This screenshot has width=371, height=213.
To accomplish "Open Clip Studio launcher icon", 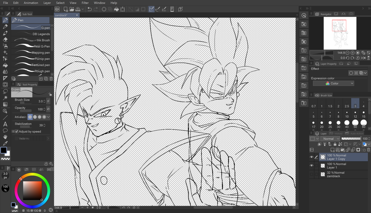I will click(x=57, y=9).
